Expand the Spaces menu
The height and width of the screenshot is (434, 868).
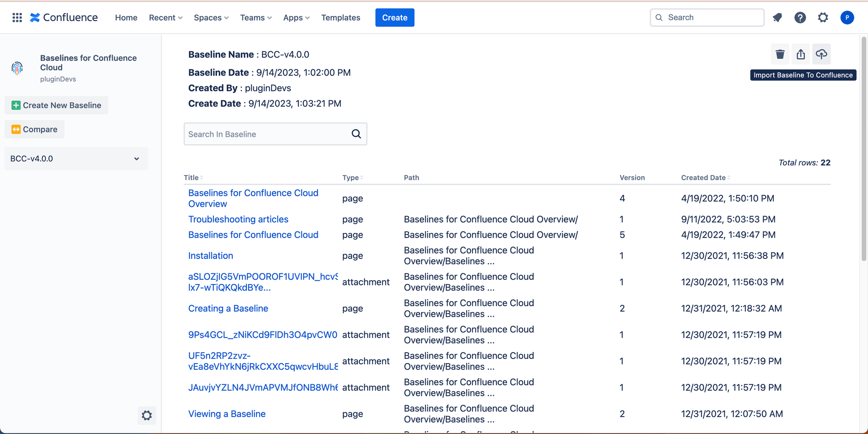(211, 17)
